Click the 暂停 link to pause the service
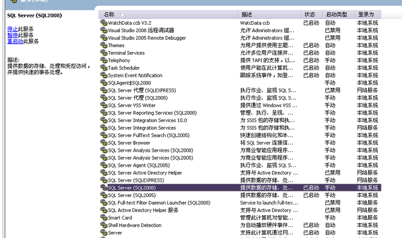Viewport: 402px width, 238px height. (12, 35)
